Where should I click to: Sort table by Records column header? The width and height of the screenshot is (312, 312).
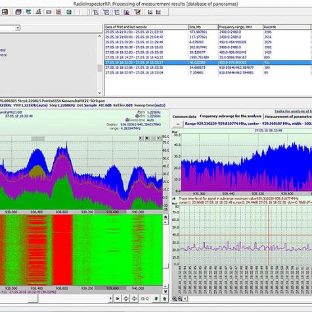coord(287,27)
